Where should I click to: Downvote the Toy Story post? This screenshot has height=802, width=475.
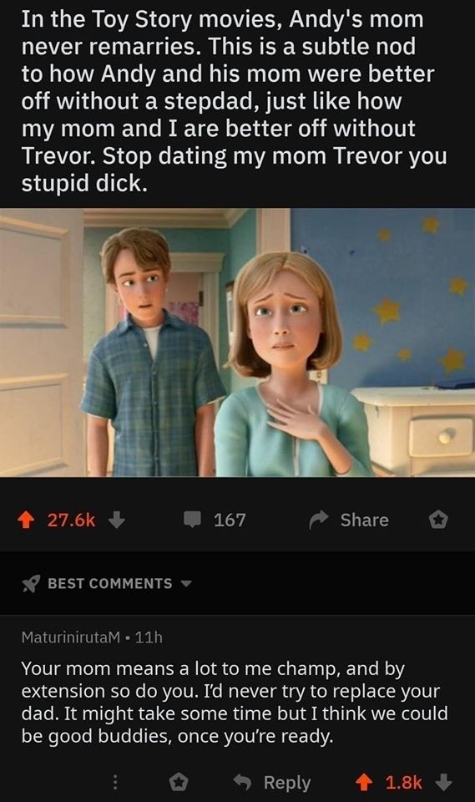[x=117, y=520]
